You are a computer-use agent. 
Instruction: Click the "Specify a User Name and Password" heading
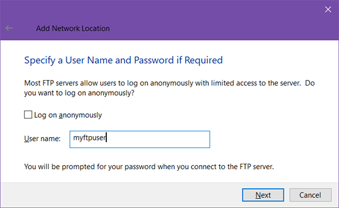tap(123, 60)
